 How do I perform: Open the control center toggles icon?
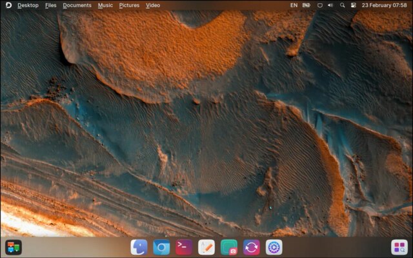coord(353,5)
